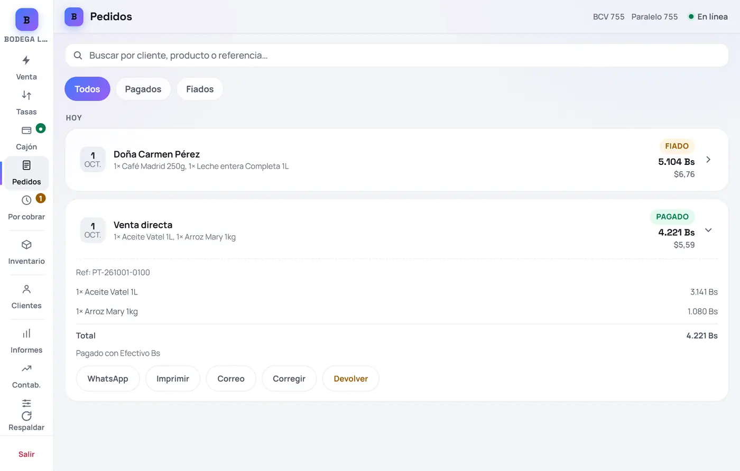Open the Cajón cash drawer icon
Image resolution: width=740 pixels, height=471 pixels.
[26, 130]
